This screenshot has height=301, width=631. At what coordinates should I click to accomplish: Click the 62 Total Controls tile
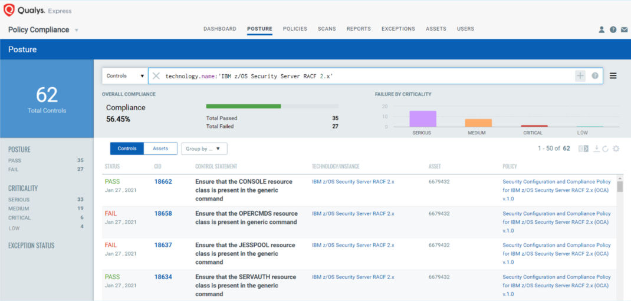47,99
